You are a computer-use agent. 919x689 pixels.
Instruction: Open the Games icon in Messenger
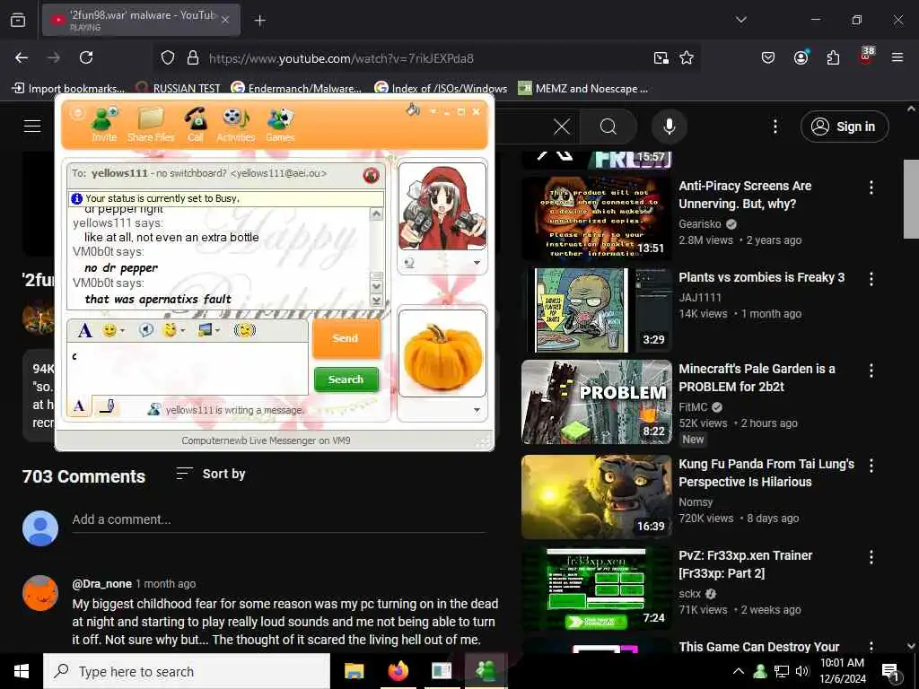pos(280,125)
